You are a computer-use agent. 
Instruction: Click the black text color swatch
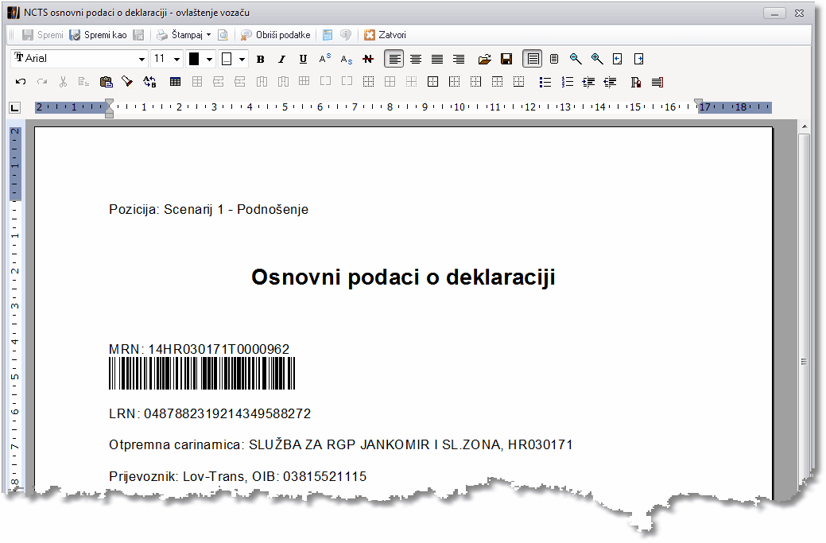coord(195,59)
